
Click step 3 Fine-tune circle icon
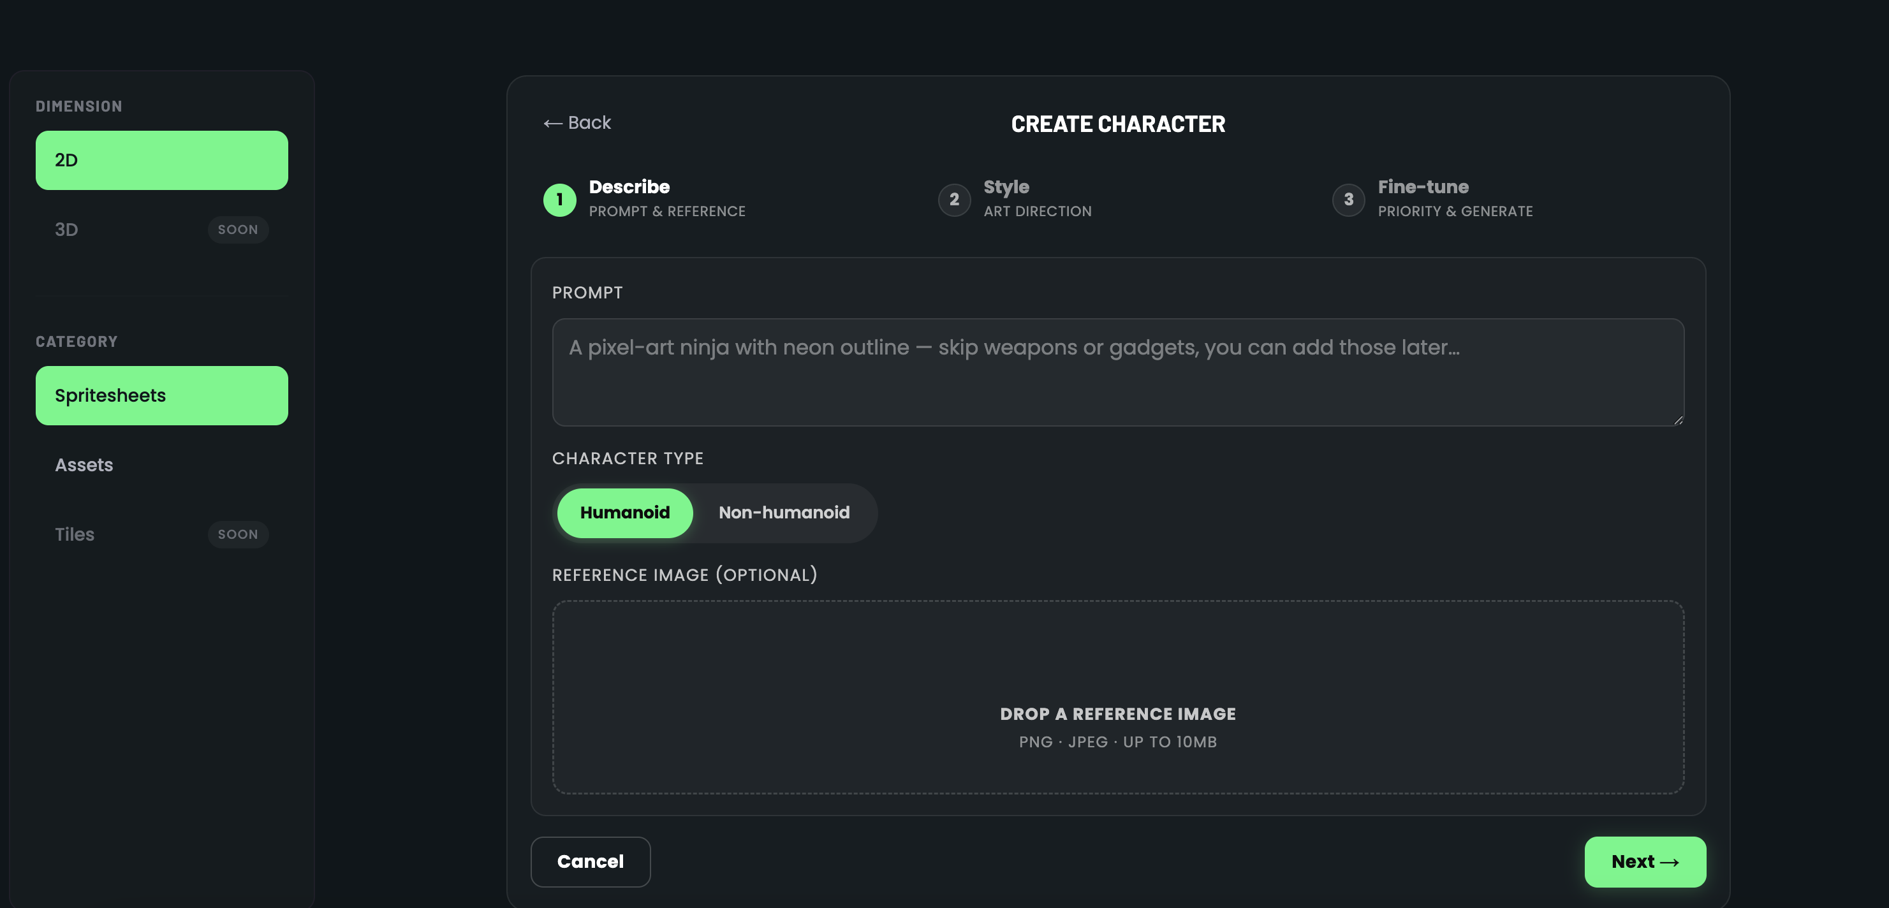pos(1348,200)
